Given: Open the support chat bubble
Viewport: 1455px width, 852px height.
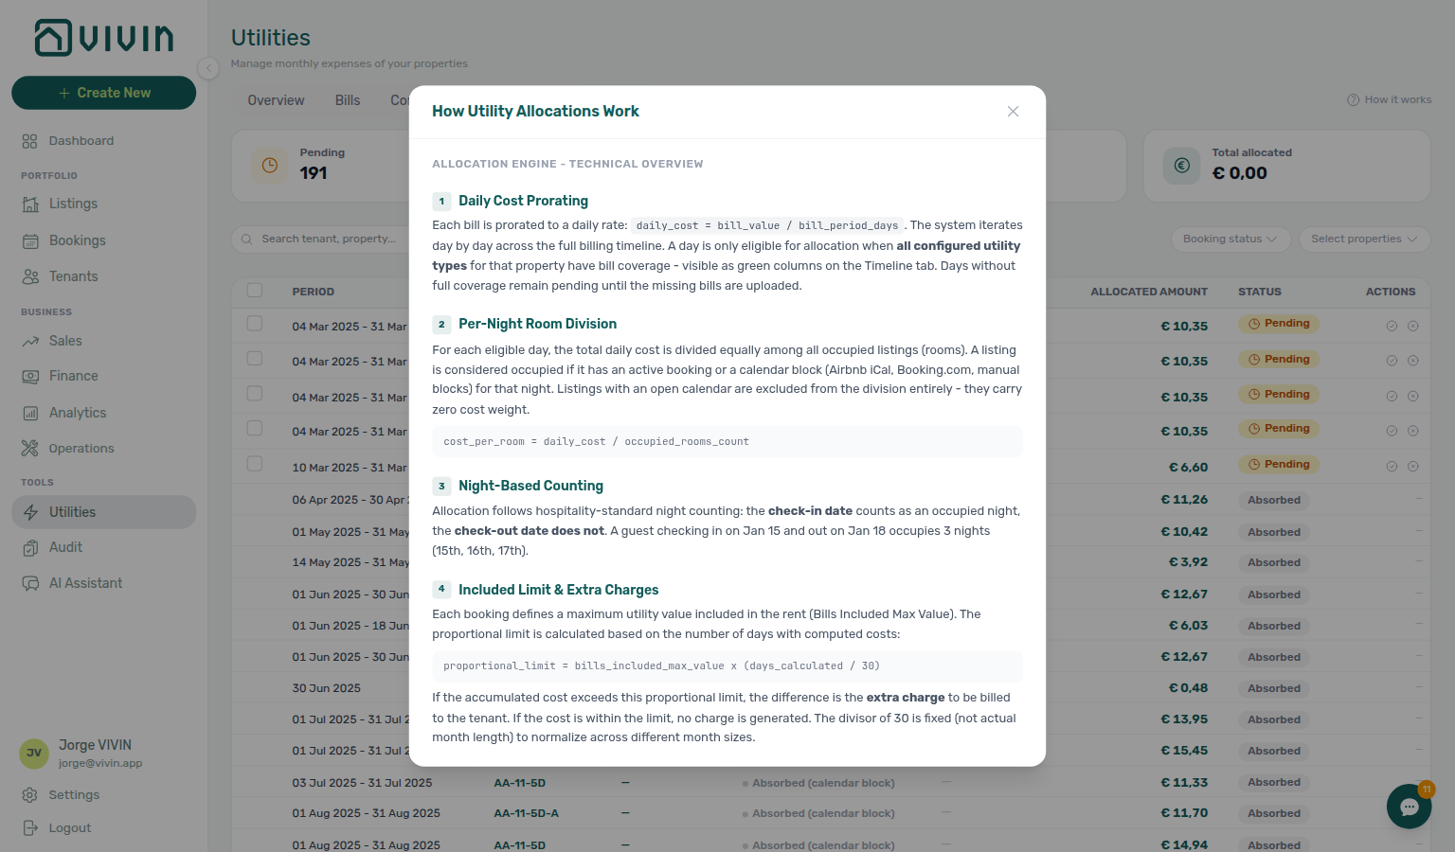Looking at the screenshot, I should pyautogui.click(x=1409, y=807).
